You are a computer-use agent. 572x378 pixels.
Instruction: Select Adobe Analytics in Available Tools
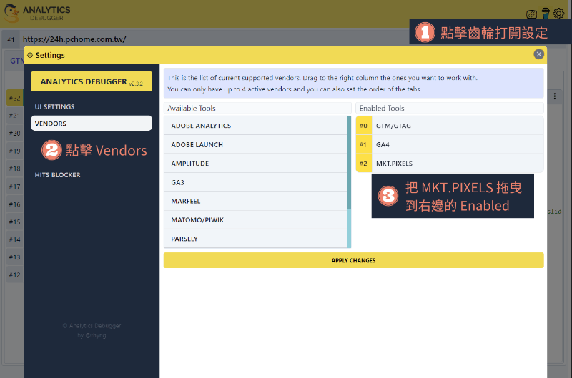pos(255,126)
